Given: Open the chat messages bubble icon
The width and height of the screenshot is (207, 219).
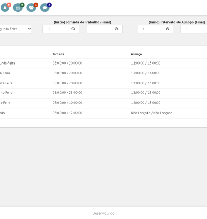Looking at the screenshot, I should pyautogui.click(x=45, y=8).
